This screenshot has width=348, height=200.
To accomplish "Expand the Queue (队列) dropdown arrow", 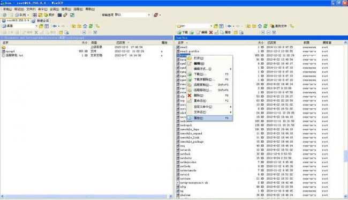I will (28, 15).
